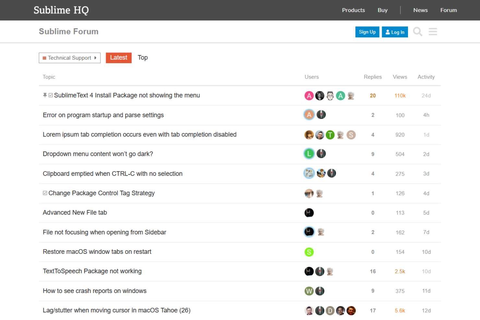Sort topics by the Views column header

click(400, 77)
